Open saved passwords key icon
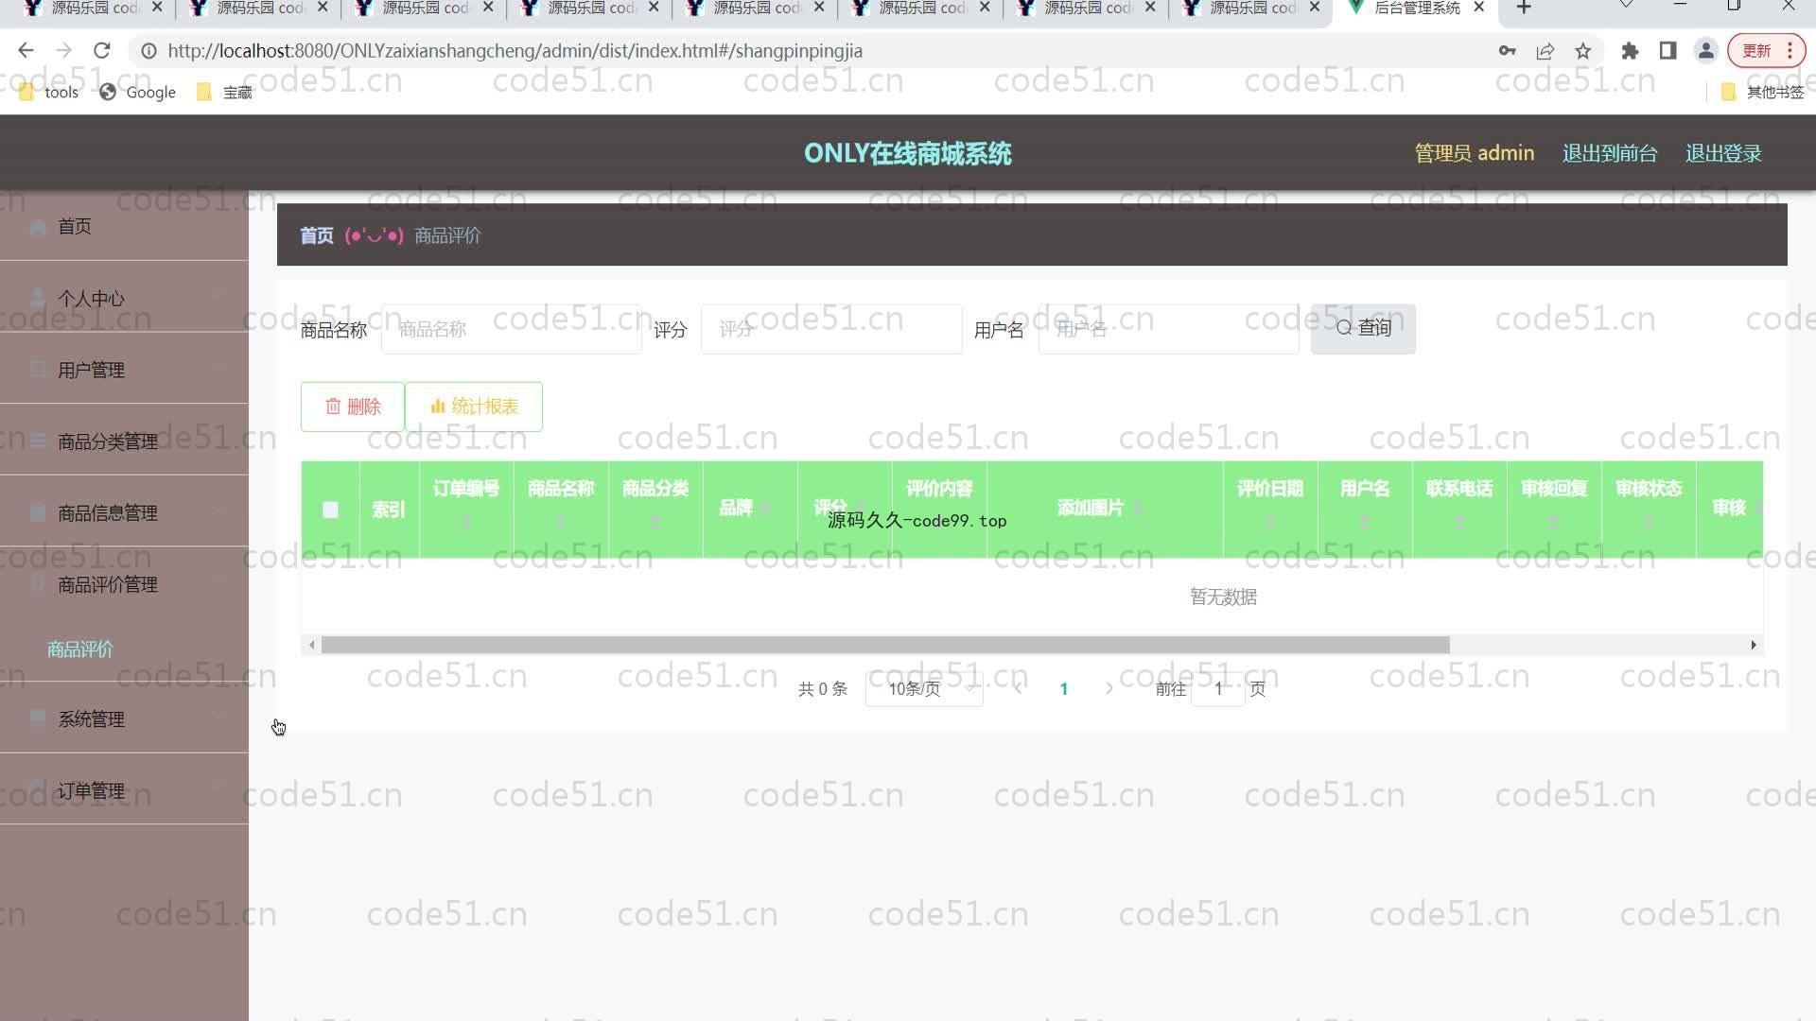The height and width of the screenshot is (1021, 1816). (1507, 51)
